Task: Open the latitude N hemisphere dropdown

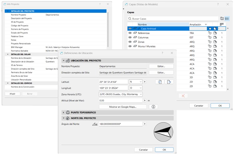Action: [x=136, y=82]
